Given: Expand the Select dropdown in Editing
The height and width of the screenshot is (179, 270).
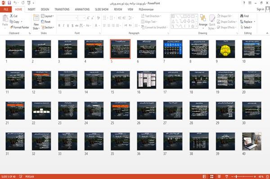Looking at the screenshot, I should [x=246, y=27].
